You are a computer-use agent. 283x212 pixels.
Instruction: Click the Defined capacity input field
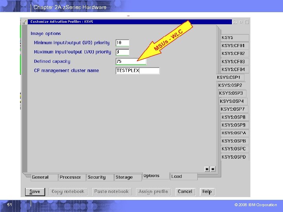(131, 62)
